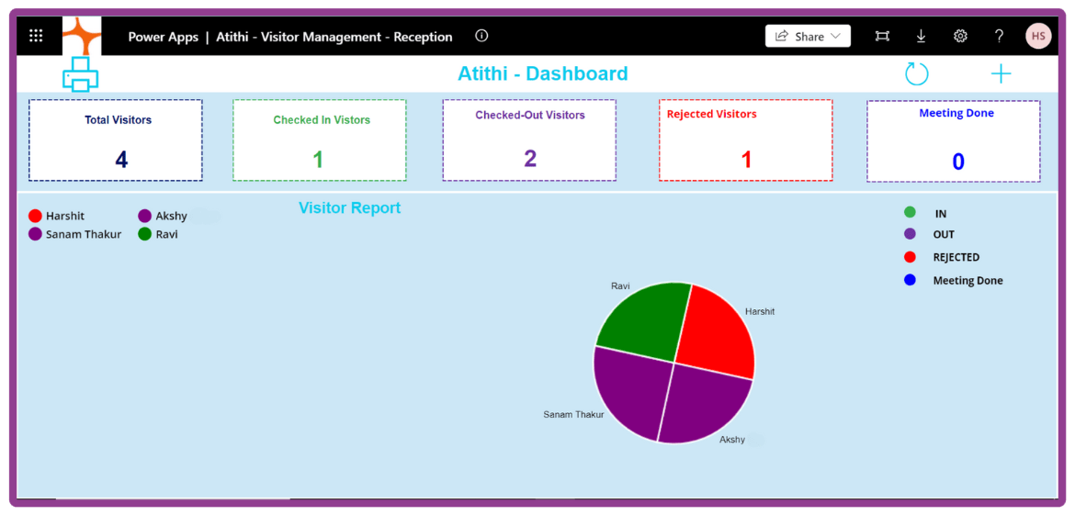Click the download icon in the header
Viewport: 1075px width, 515px height.
pos(921,36)
